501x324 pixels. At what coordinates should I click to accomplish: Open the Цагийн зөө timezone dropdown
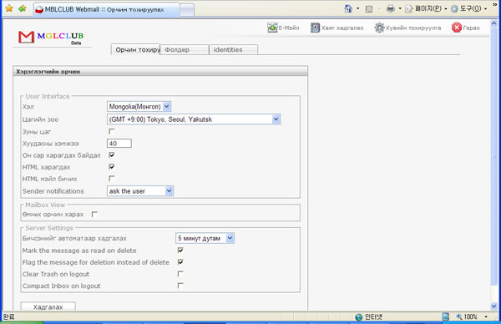coord(194,119)
